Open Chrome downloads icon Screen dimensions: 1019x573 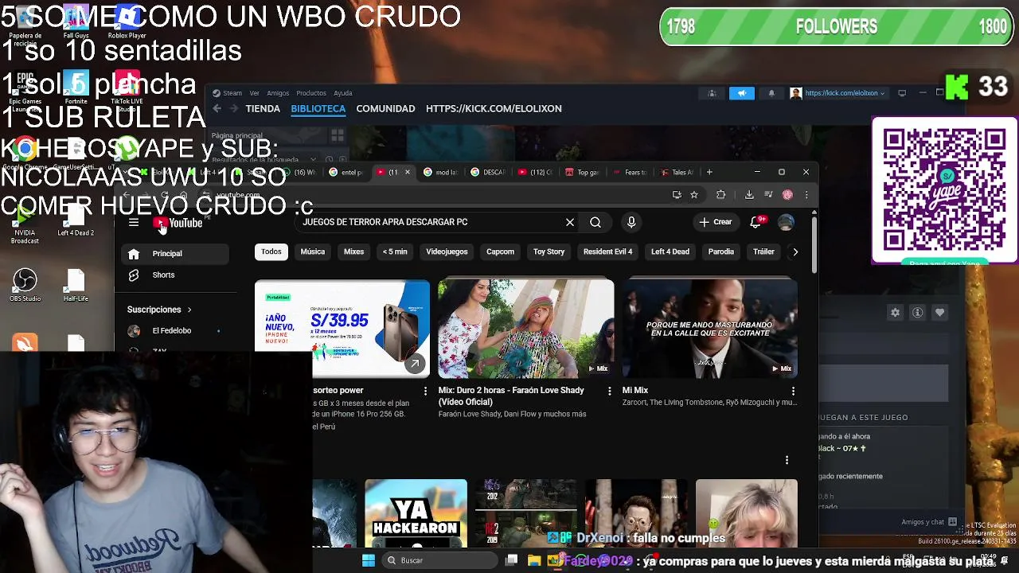click(749, 194)
